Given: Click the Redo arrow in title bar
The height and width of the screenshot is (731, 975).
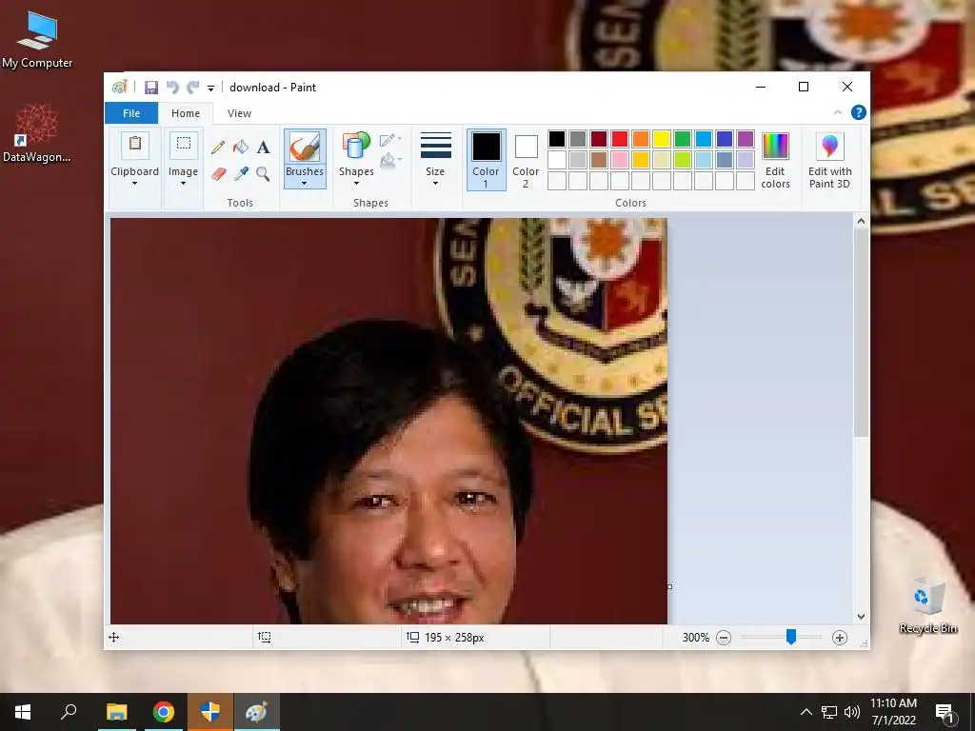Looking at the screenshot, I should point(193,88).
